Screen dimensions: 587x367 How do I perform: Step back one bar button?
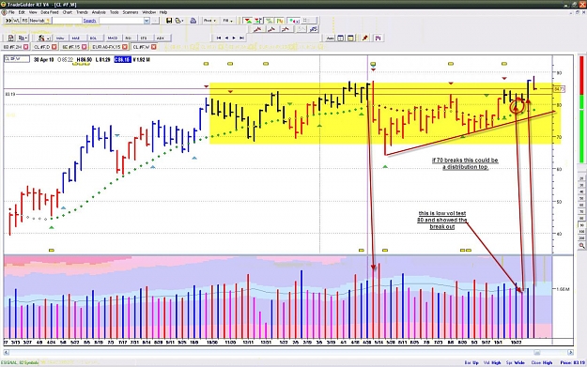[226, 38]
